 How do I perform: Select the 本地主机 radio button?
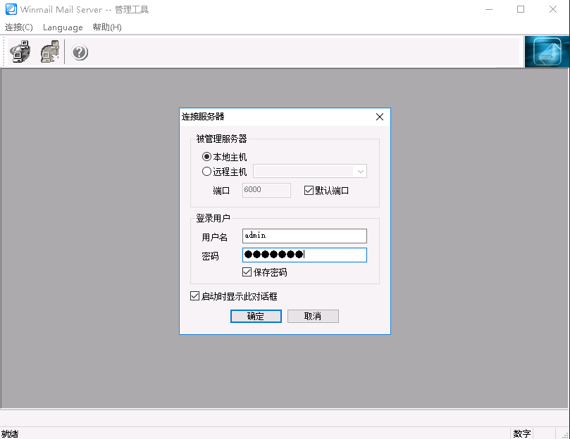tap(207, 157)
